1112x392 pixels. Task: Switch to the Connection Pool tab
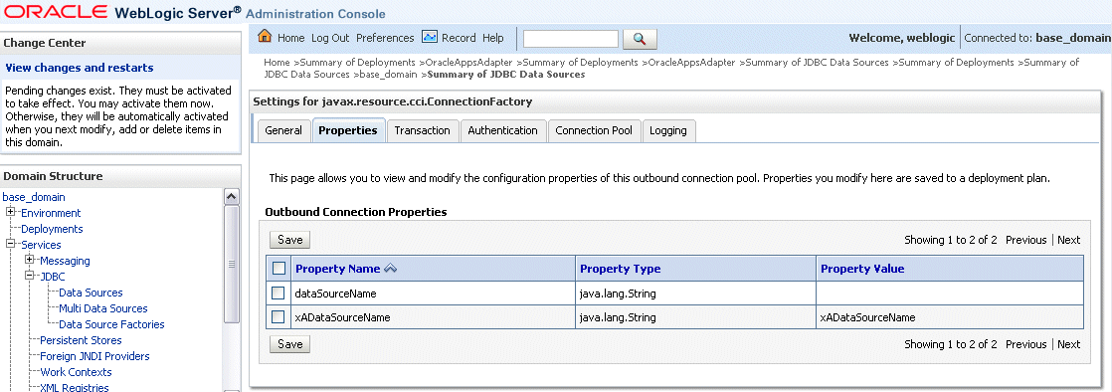click(594, 130)
